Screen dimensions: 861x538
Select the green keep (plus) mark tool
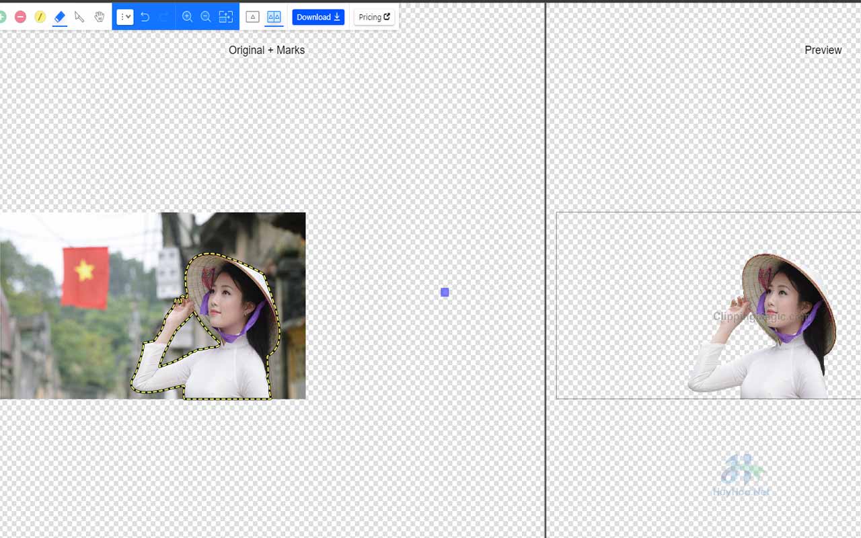click(x=2, y=17)
